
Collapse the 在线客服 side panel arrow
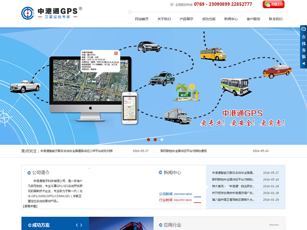(303, 64)
